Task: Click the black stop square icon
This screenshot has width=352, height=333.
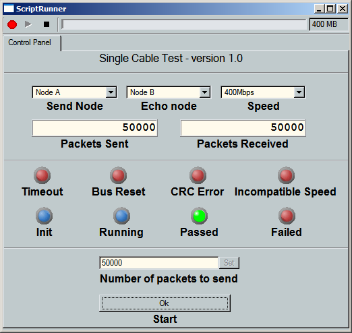Action: (47, 24)
